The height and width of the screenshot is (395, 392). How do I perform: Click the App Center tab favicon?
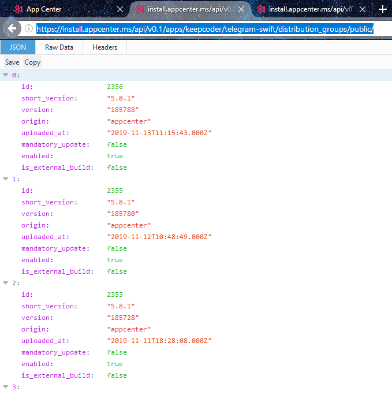tap(19, 9)
